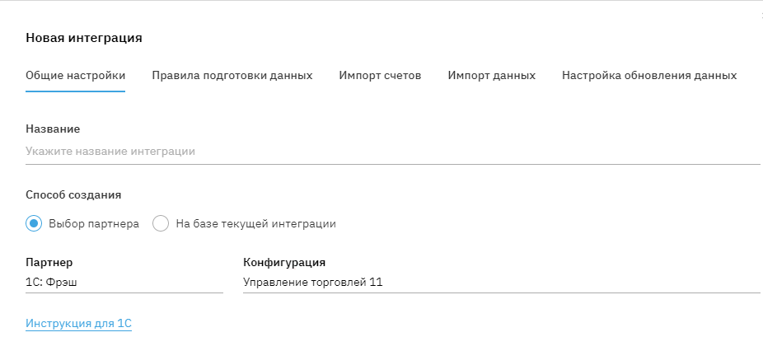
Task: Click the placeholder Укажите название интеграции
Action: 110,152
